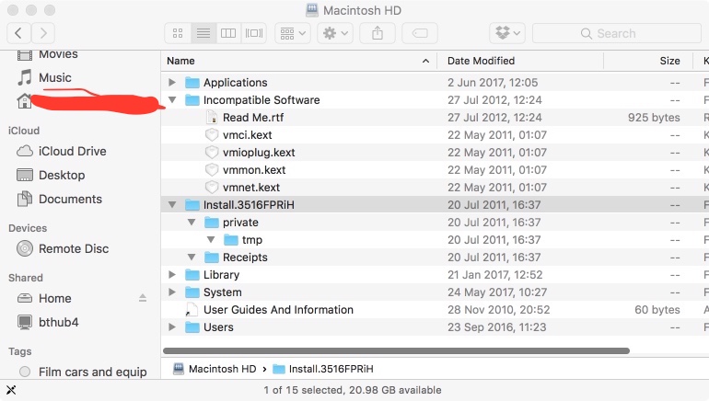This screenshot has width=709, height=401.
Task: Collapse the tmp folder
Action: coord(211,240)
